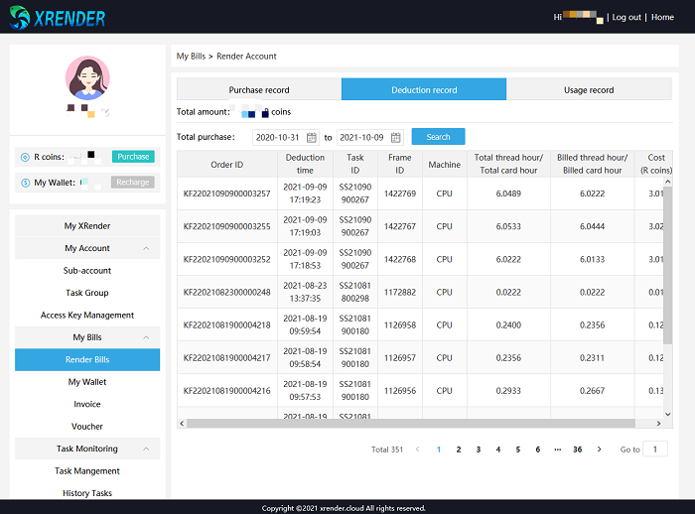Image resolution: width=695 pixels, height=514 pixels.
Task: Collapse the My Bills section
Action: point(147,337)
